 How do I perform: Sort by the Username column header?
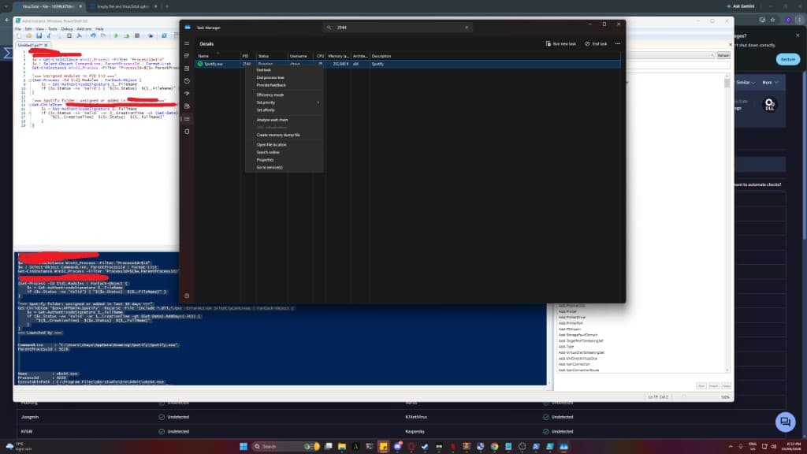(300, 56)
